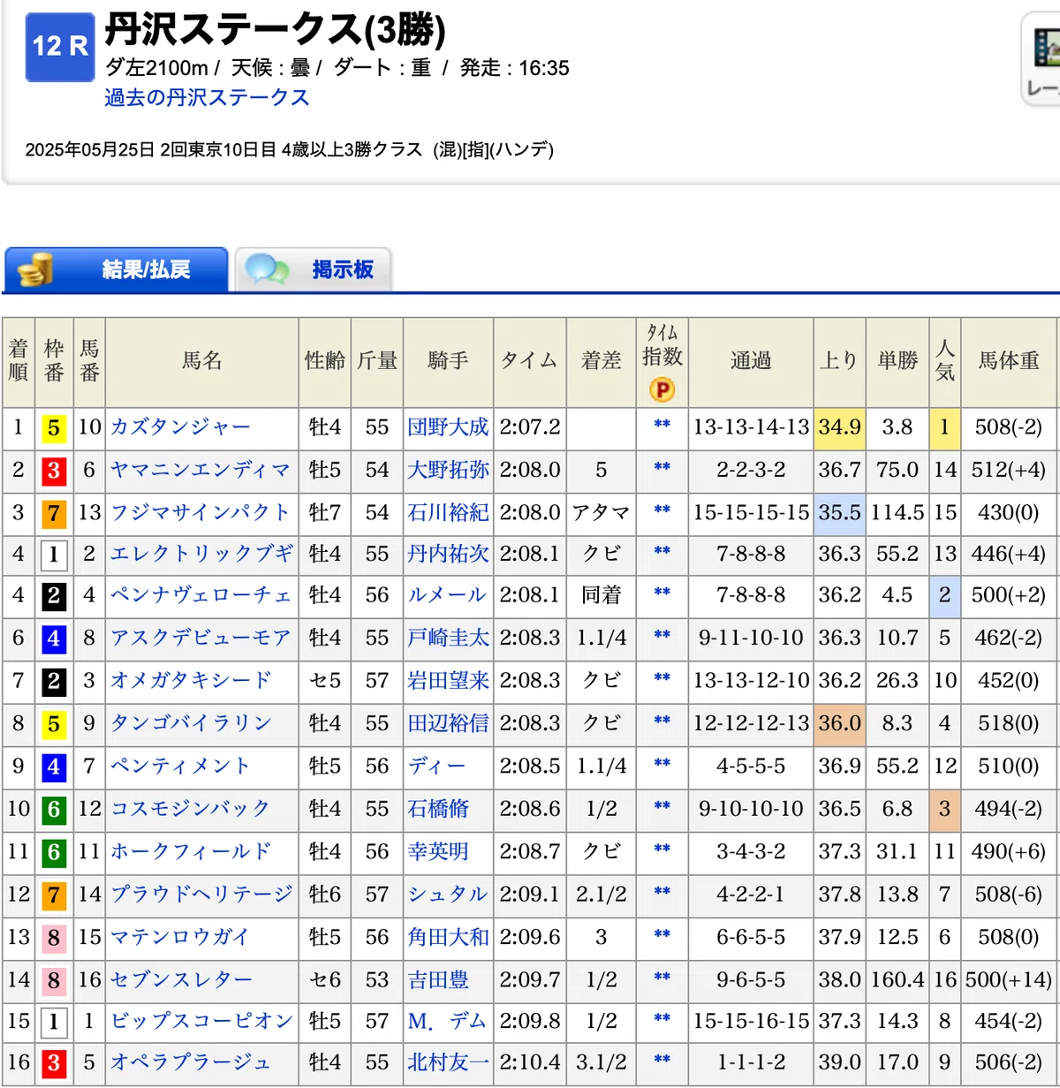Open horse コスモジンバック page
This screenshot has width=1060, height=1088.
point(190,808)
